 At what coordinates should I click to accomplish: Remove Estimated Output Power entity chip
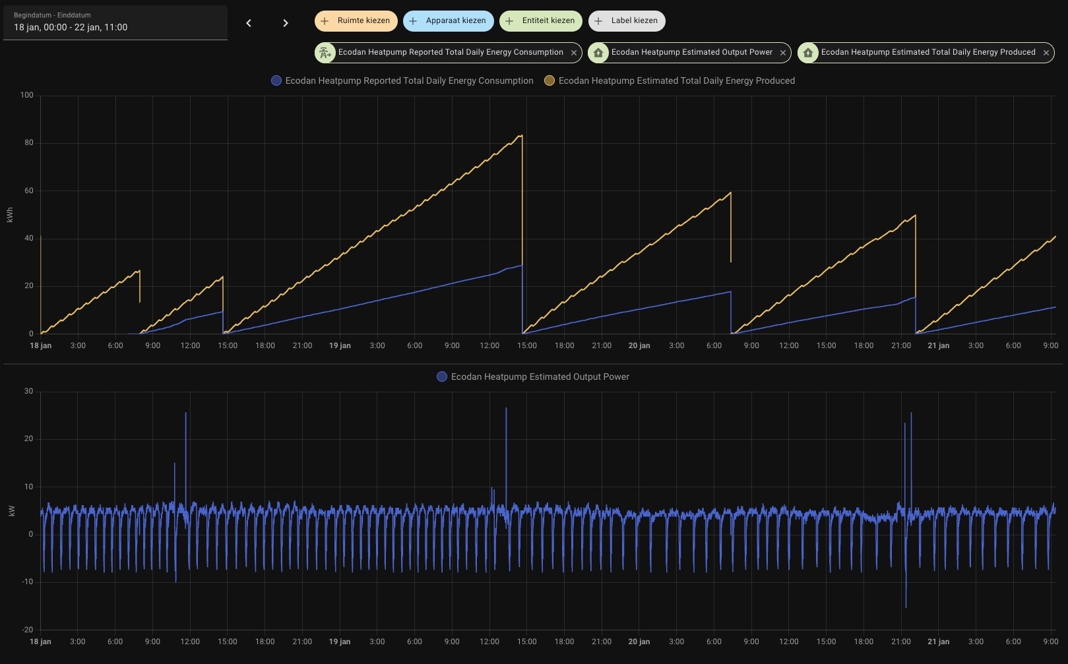783,53
